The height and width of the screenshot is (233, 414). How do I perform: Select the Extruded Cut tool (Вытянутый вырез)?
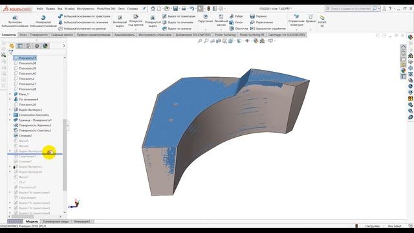point(120,21)
